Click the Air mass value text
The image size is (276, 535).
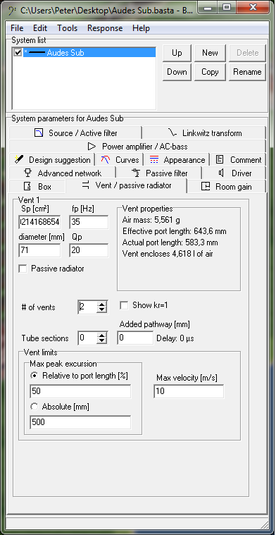click(151, 220)
